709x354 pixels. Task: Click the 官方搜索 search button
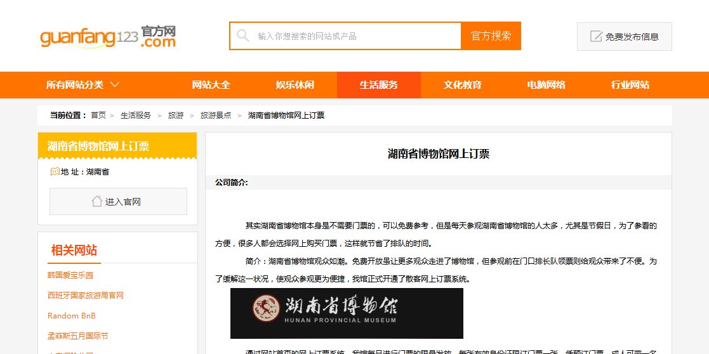[x=491, y=36]
